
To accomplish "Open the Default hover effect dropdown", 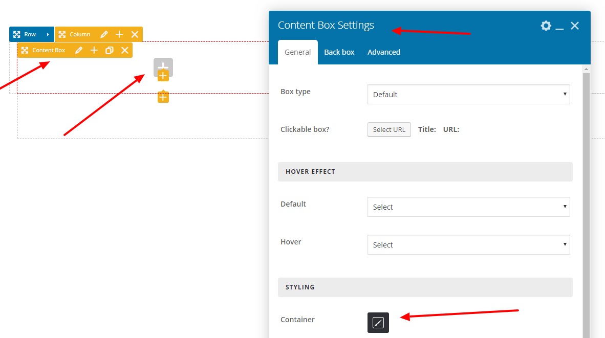I will [468, 207].
